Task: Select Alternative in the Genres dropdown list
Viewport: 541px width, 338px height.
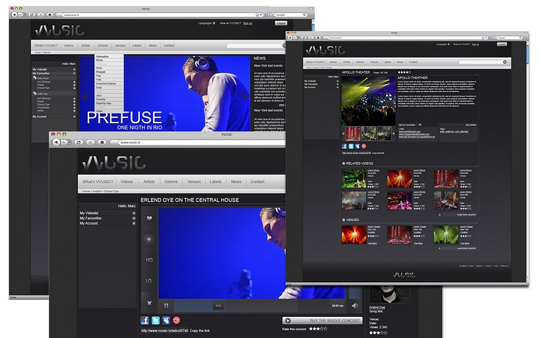Action: 102,57
